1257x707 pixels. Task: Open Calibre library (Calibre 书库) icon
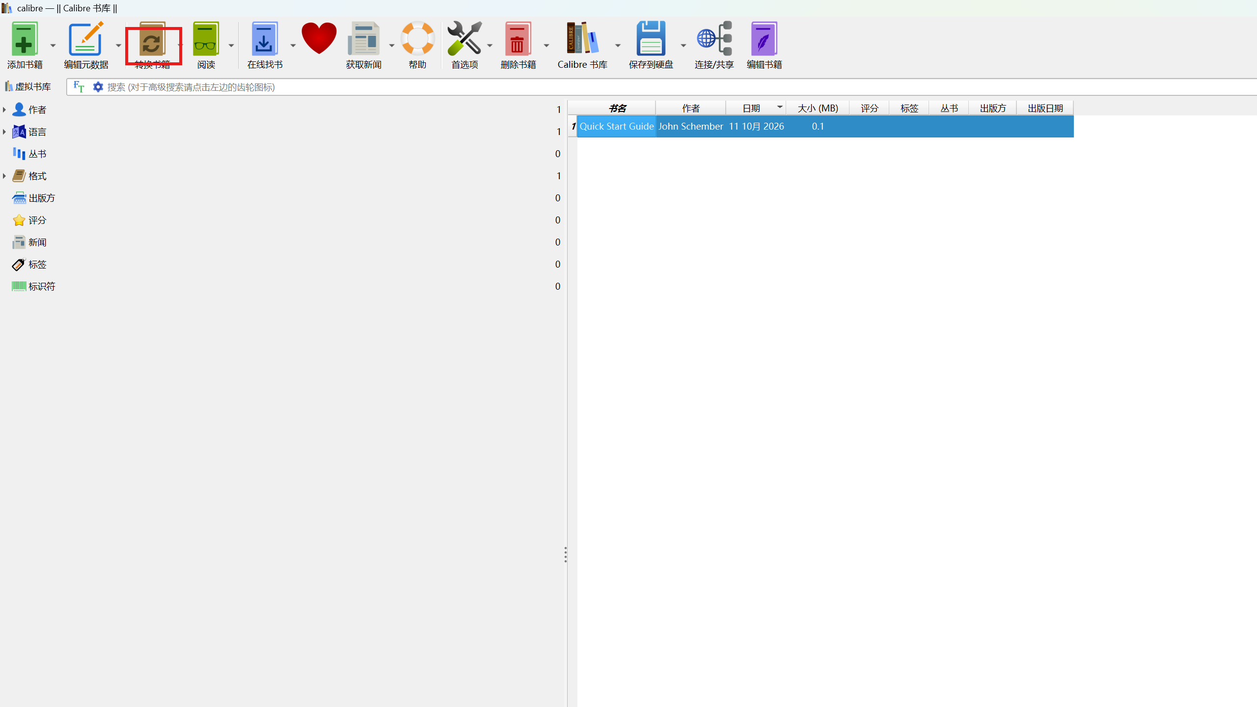(582, 38)
